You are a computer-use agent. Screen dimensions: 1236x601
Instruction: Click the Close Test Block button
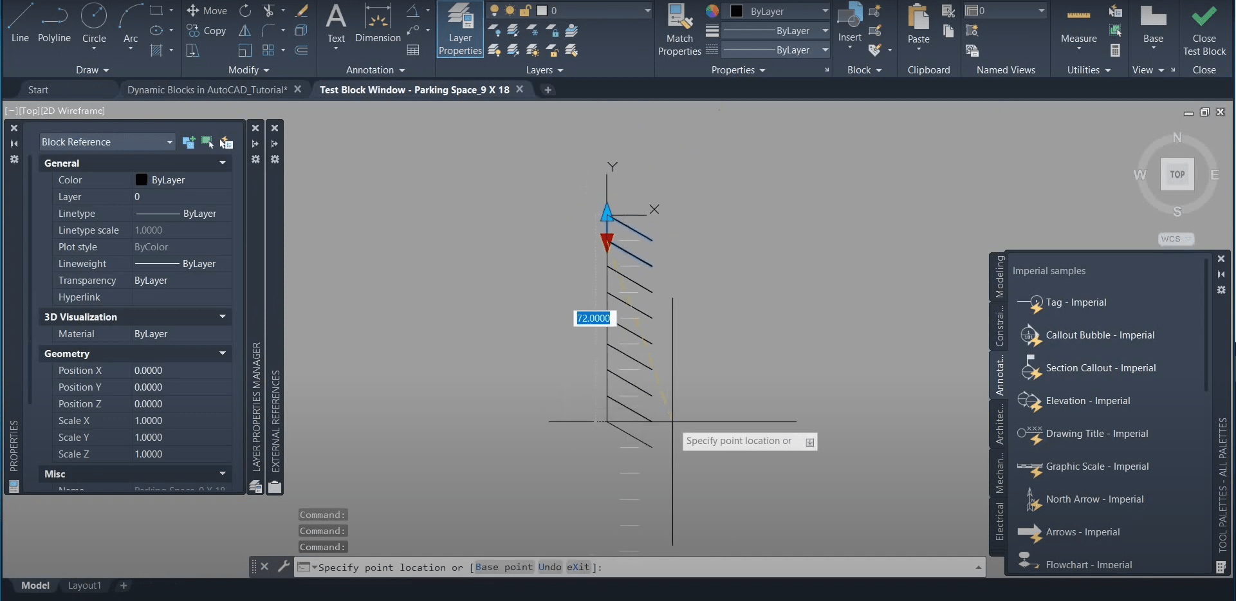[1204, 30]
